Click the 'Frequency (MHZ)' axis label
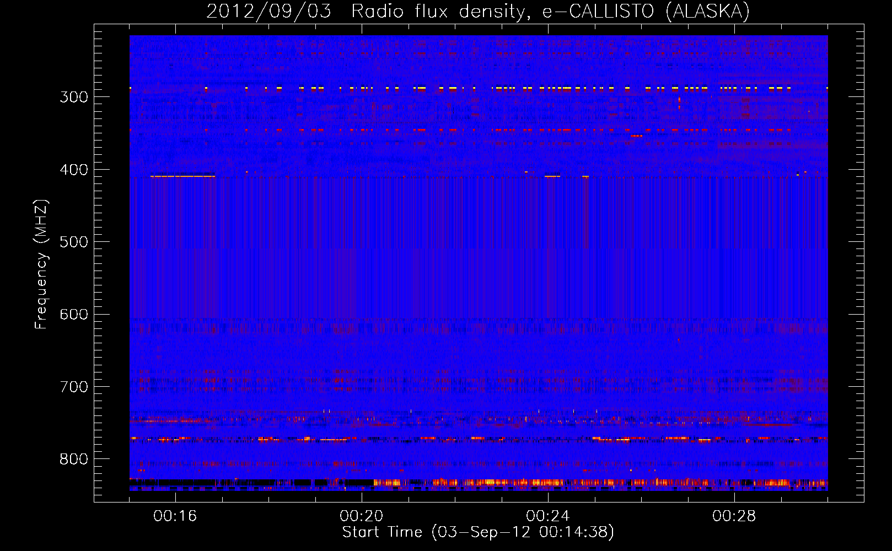This screenshot has width=892, height=551. (x=41, y=264)
